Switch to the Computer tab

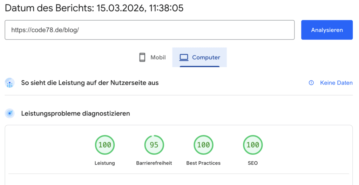(199, 57)
